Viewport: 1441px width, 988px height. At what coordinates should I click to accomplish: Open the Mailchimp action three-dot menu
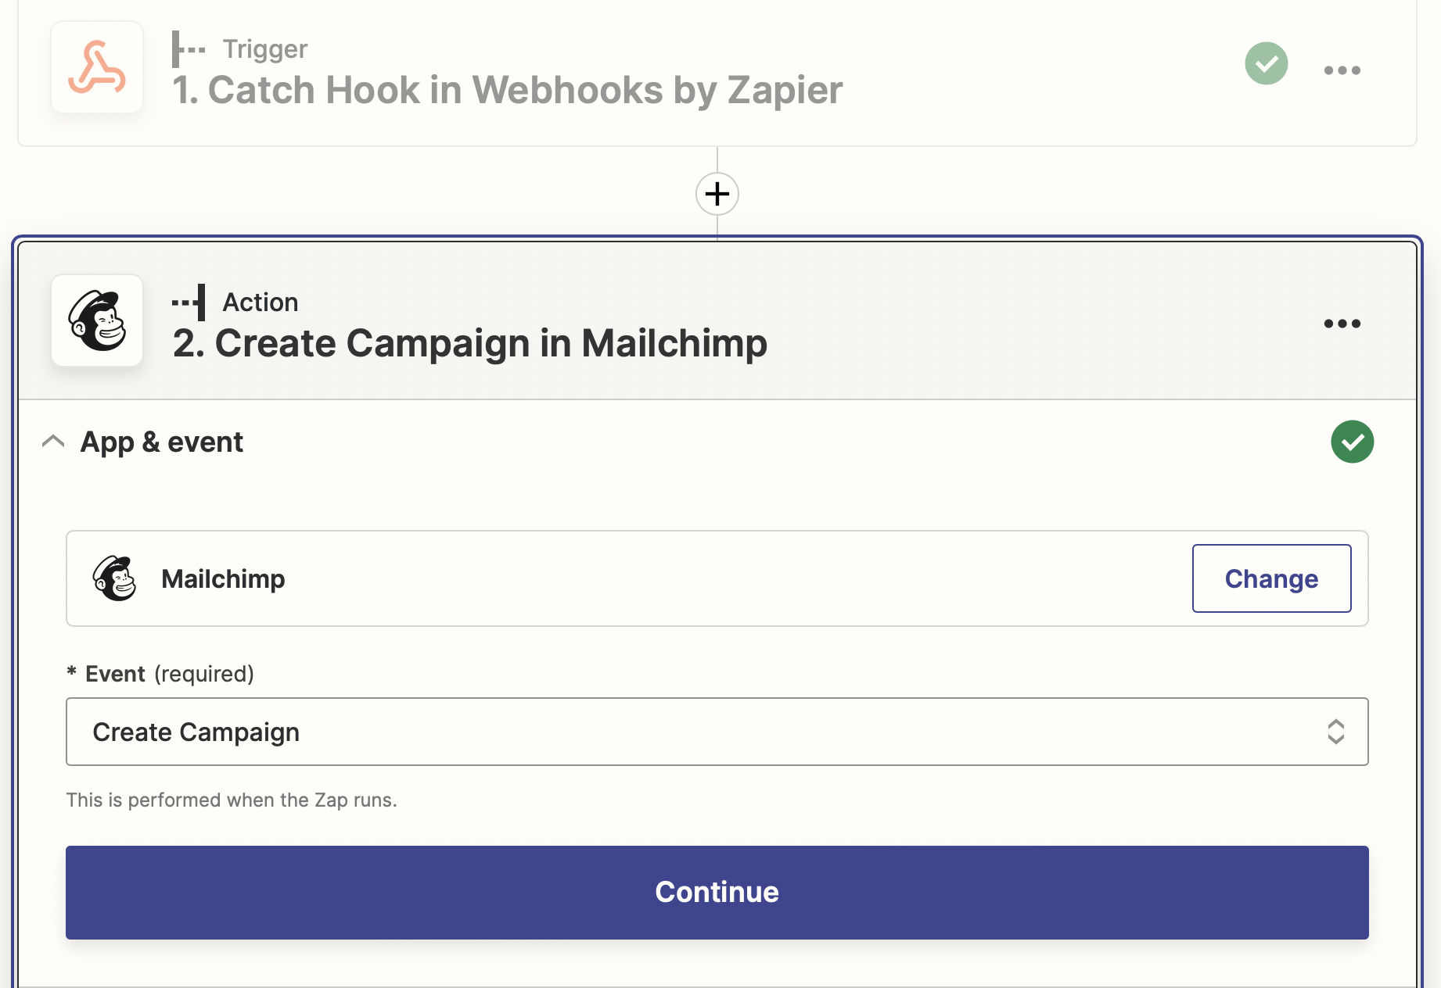(1342, 324)
